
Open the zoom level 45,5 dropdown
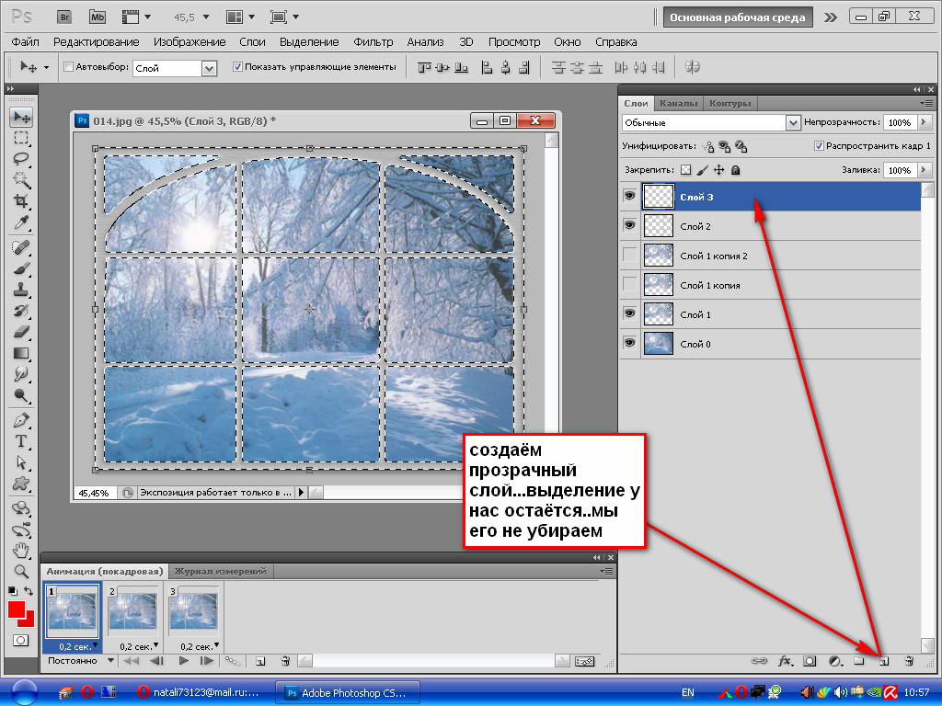[206, 17]
